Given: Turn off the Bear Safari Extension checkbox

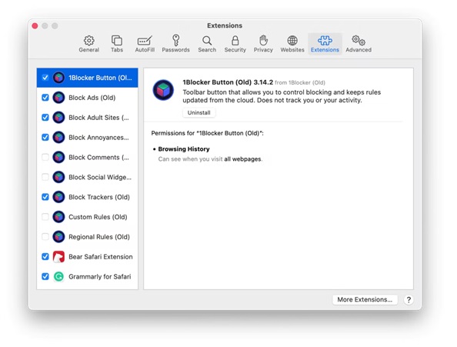Looking at the screenshot, I should tap(45, 256).
